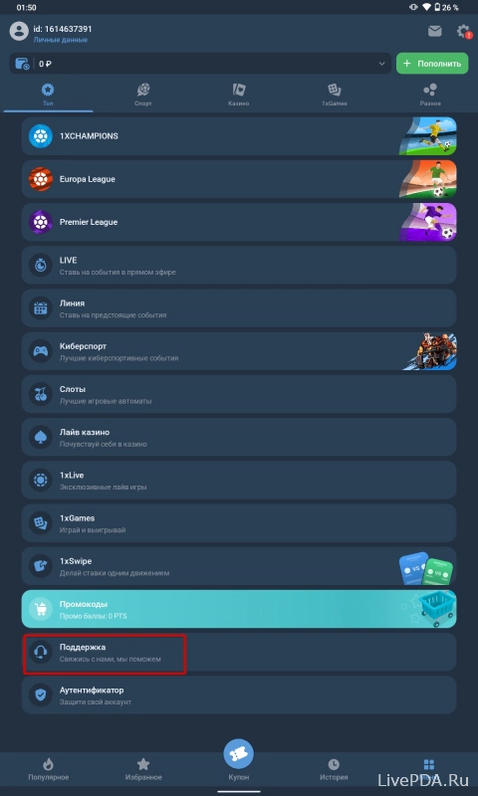Image resolution: width=478 pixels, height=796 pixels.
Task: Open the 1xGames top tab
Action: 335,96
